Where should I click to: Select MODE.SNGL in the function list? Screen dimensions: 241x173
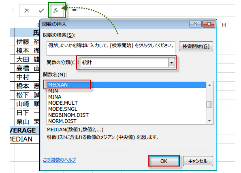coord(126,109)
